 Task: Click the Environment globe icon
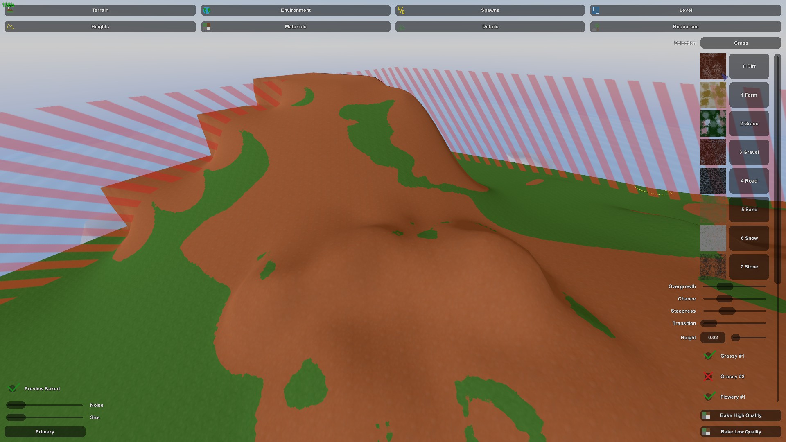[x=207, y=10]
